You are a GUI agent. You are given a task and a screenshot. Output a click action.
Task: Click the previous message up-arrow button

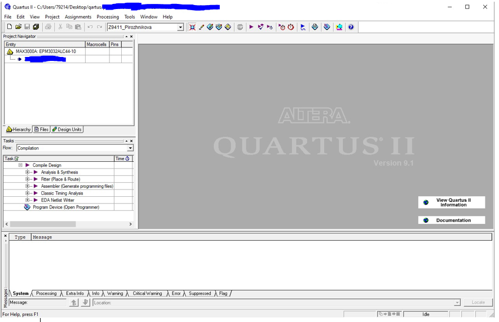[x=74, y=303]
